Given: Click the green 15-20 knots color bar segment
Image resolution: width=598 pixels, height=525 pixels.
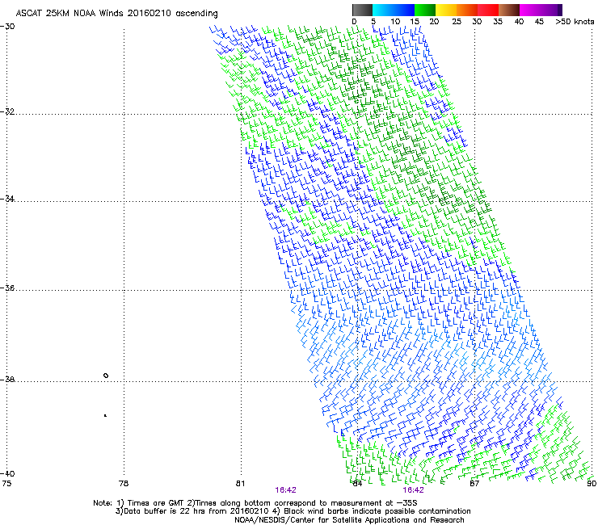Looking at the screenshot, I should (x=425, y=10).
